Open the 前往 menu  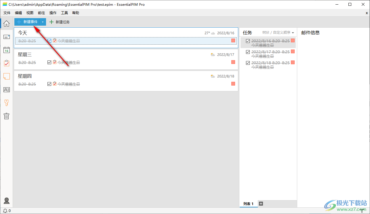coord(41,13)
